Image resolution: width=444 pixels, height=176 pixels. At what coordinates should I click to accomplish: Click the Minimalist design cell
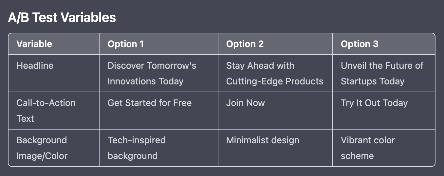coord(275,148)
